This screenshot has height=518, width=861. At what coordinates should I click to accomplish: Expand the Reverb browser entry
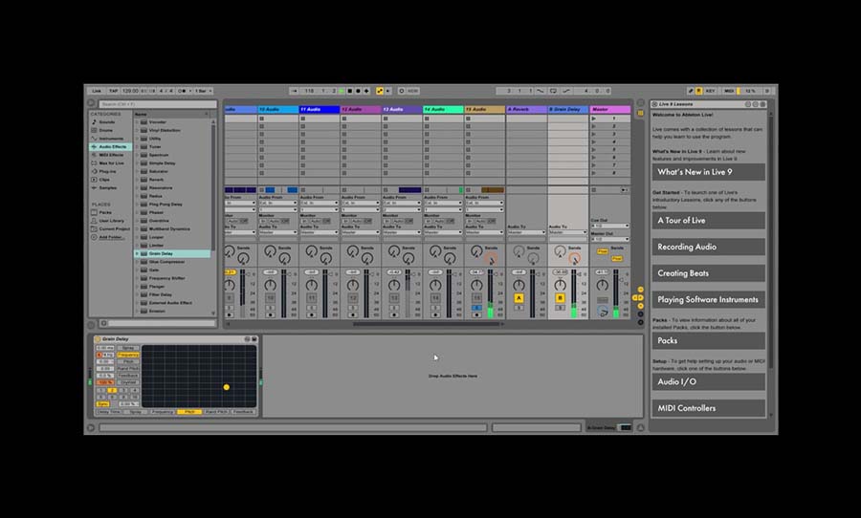point(137,180)
